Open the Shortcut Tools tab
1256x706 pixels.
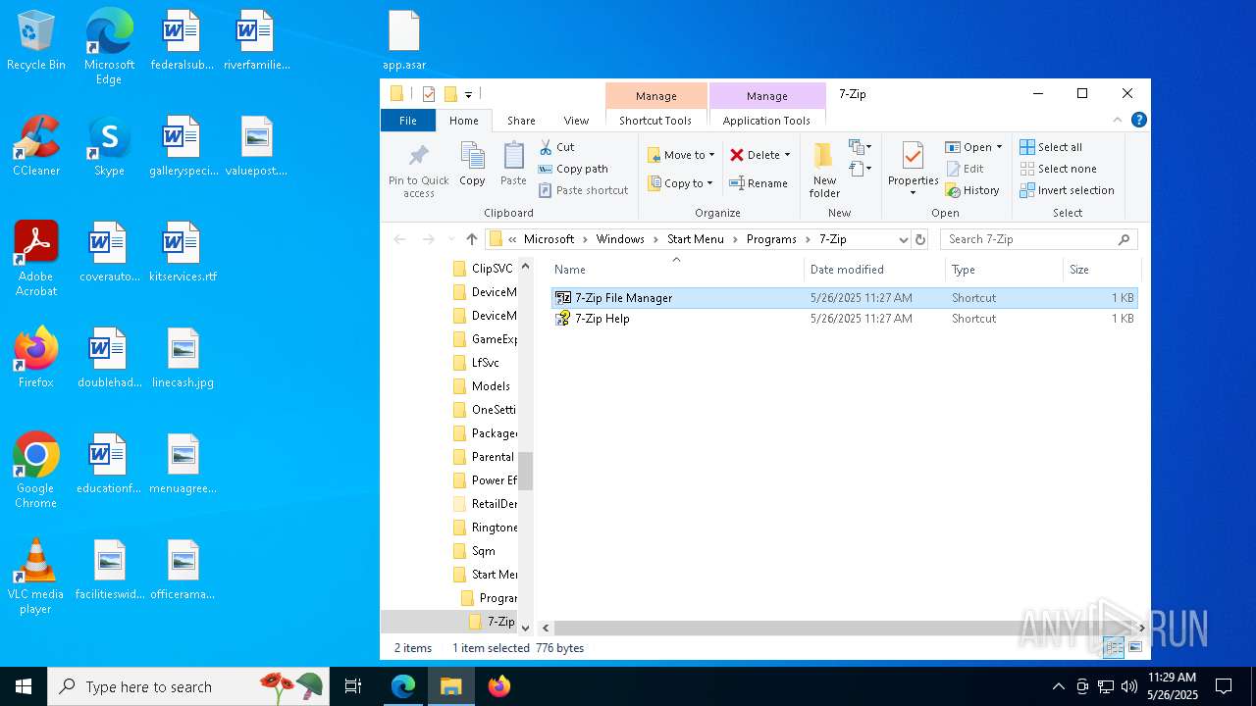655,121
